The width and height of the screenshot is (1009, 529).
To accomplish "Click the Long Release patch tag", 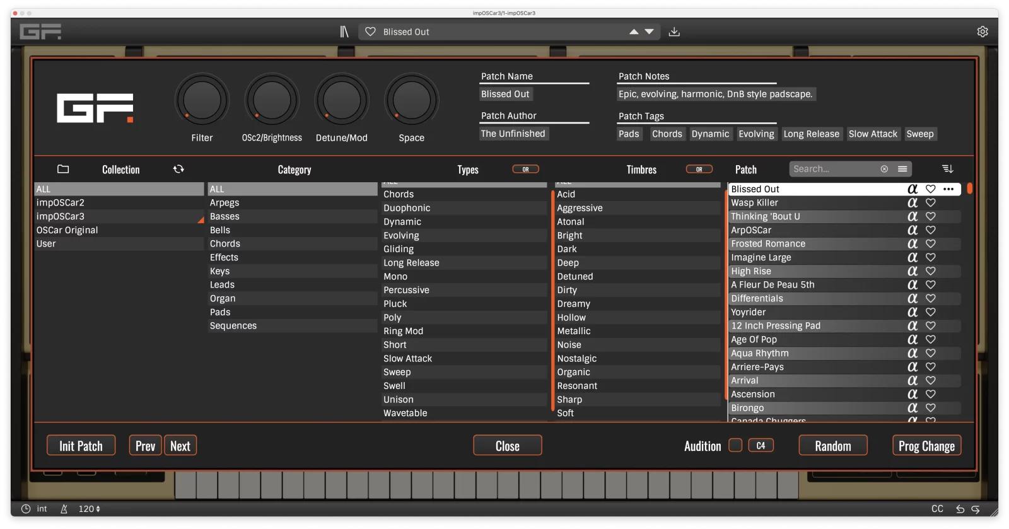I will coord(811,134).
